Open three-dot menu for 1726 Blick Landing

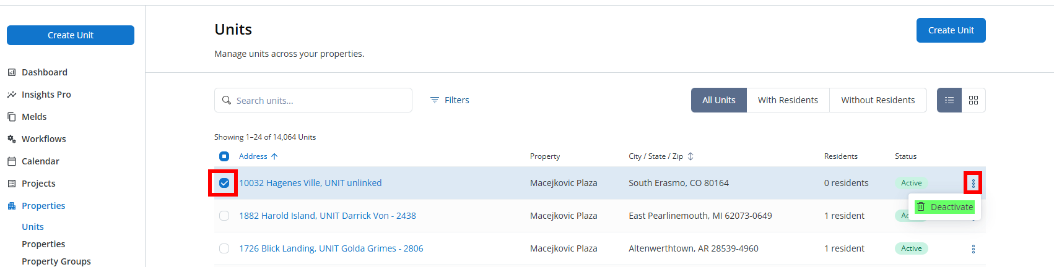tap(973, 248)
